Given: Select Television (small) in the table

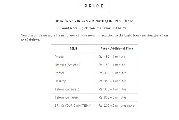Looking at the screenshot, I should click(x=73, y=89).
